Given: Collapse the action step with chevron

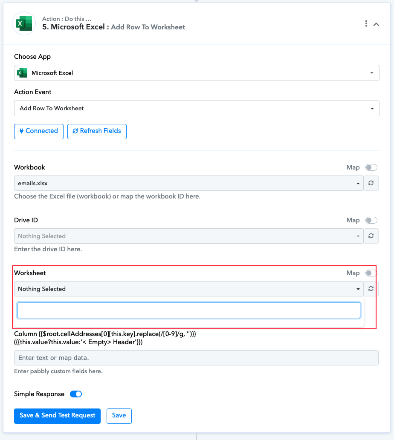Looking at the screenshot, I should click(x=377, y=24).
